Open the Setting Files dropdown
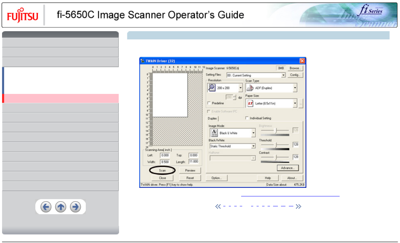 [x=283, y=75]
